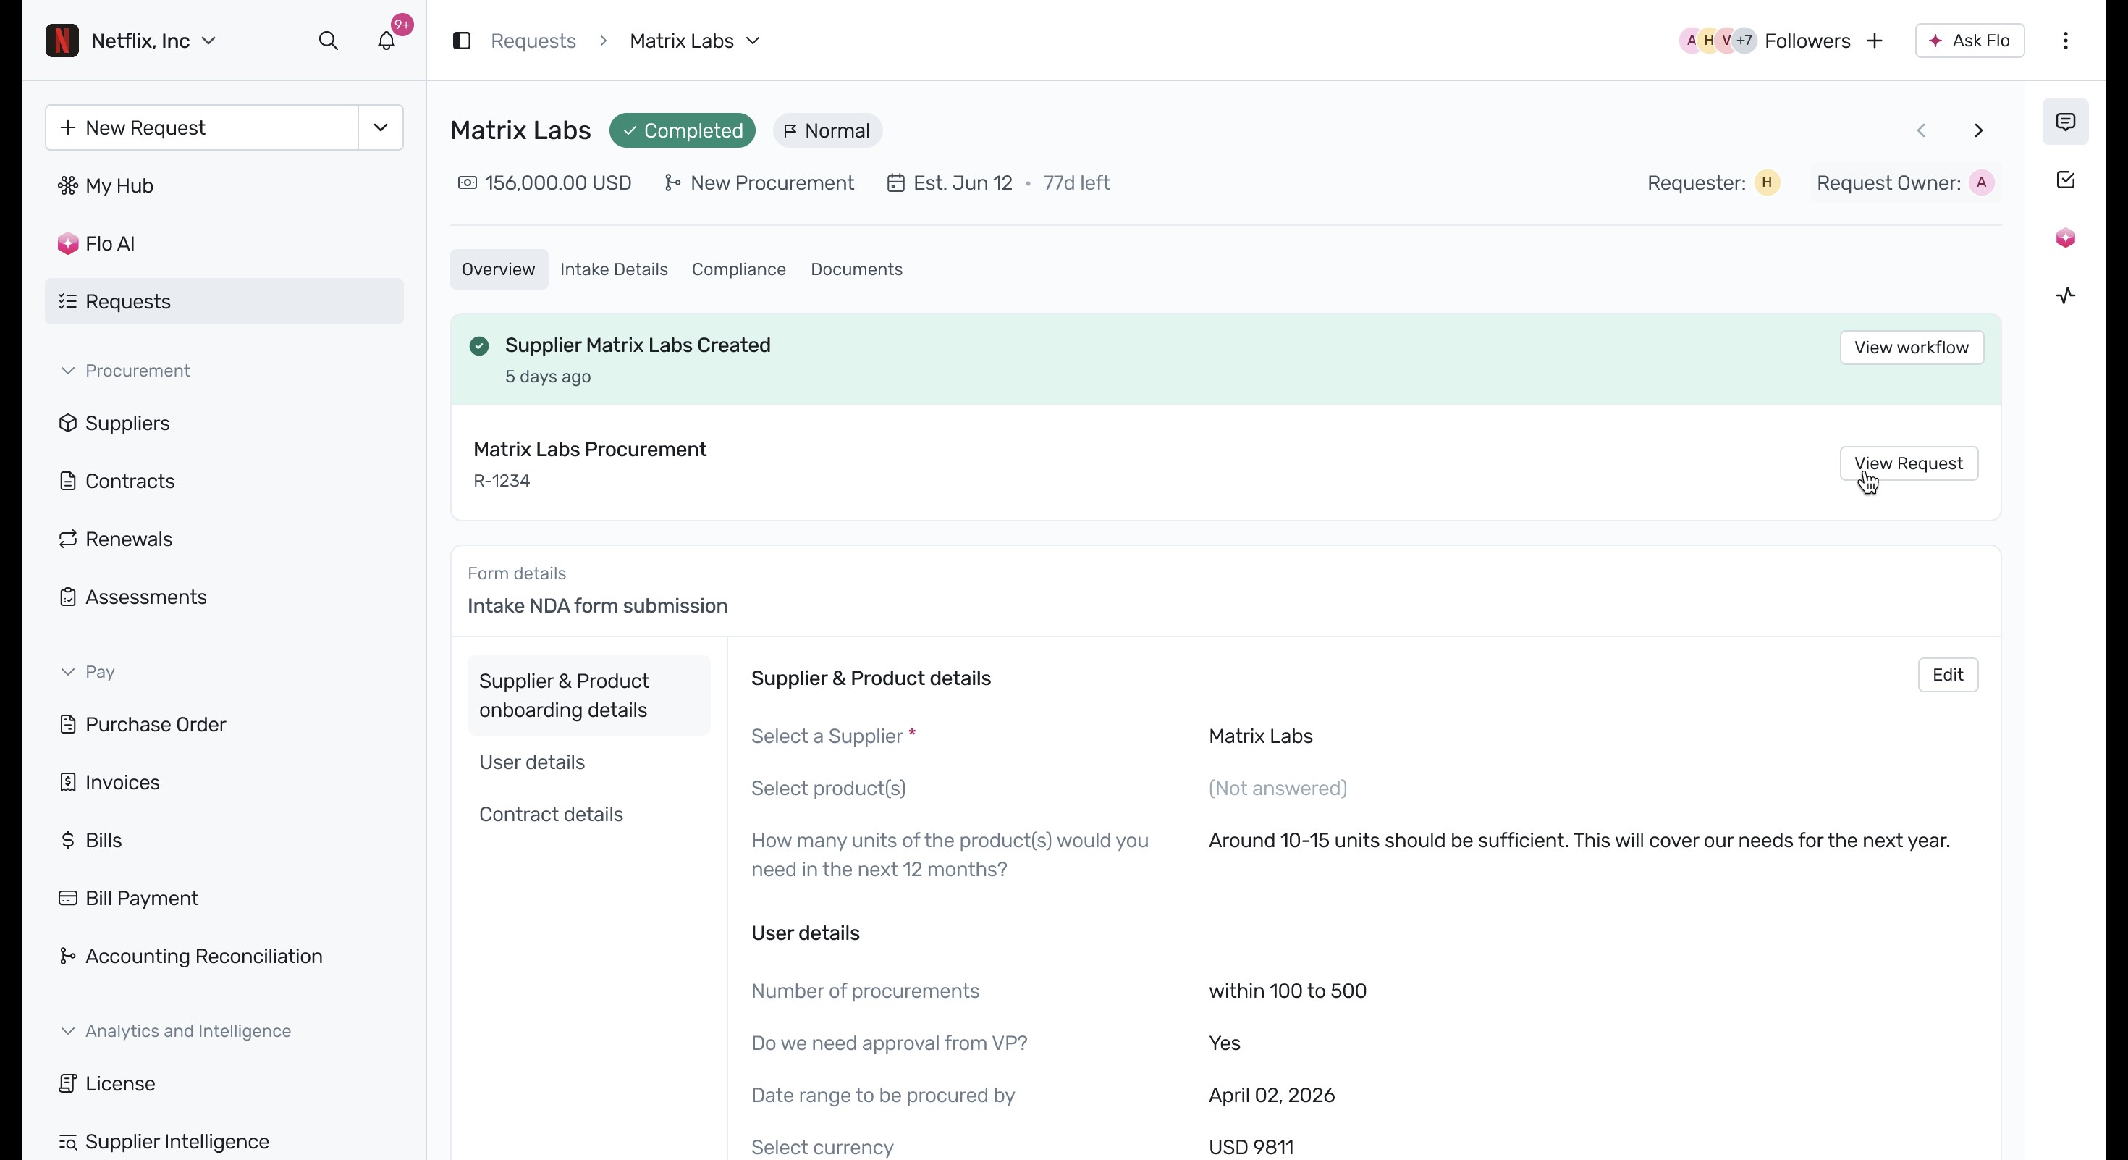Open Renewals in sidebar
The image size is (2128, 1160).
224,539
